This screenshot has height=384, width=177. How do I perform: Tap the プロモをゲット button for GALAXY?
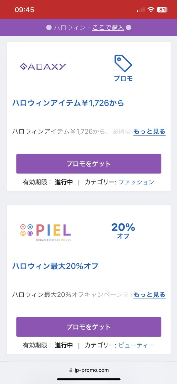tap(89, 163)
